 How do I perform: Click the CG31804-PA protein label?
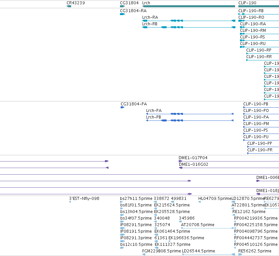134,104
